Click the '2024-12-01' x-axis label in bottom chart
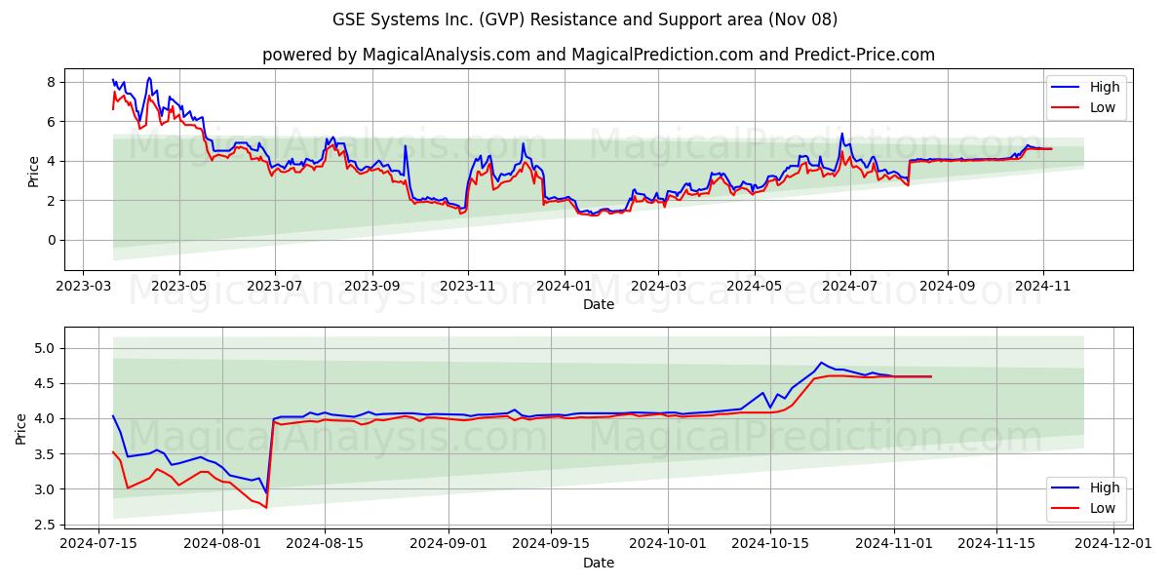The image size is (1170, 585). (x=1113, y=545)
